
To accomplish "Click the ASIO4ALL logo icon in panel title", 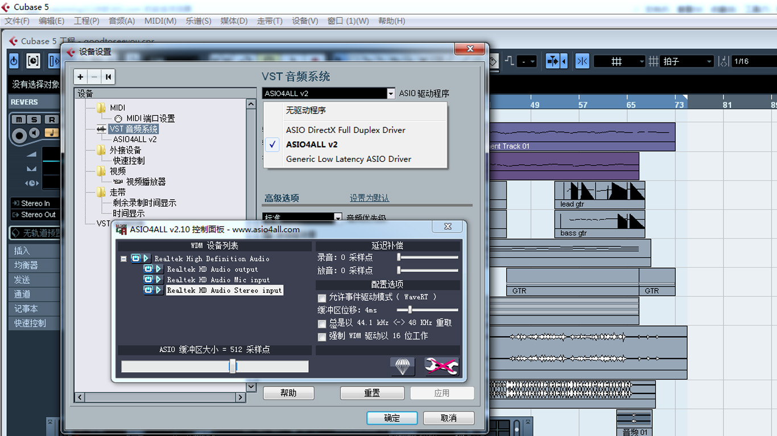I will [x=121, y=229].
